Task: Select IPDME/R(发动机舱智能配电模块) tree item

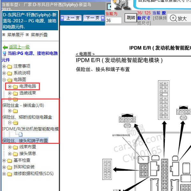Action: click(31, 129)
